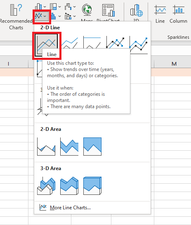Click the Insert Hierarchy Chart icon

click(53, 7)
